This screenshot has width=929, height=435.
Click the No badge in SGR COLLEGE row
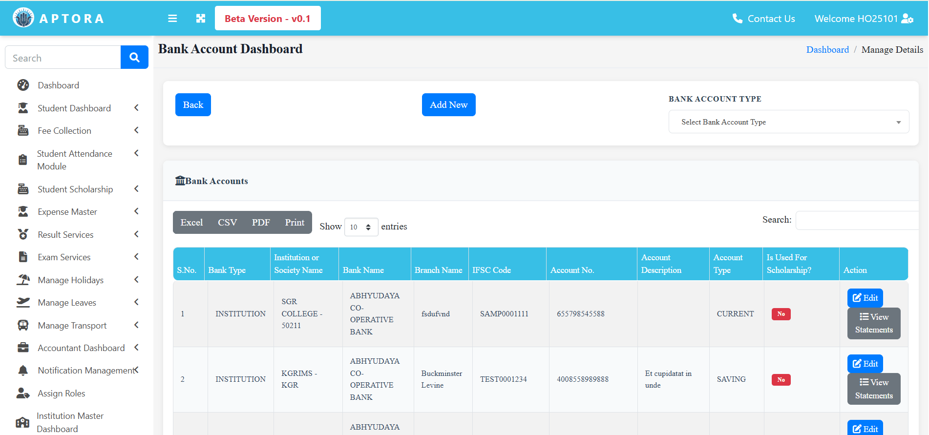(x=781, y=314)
